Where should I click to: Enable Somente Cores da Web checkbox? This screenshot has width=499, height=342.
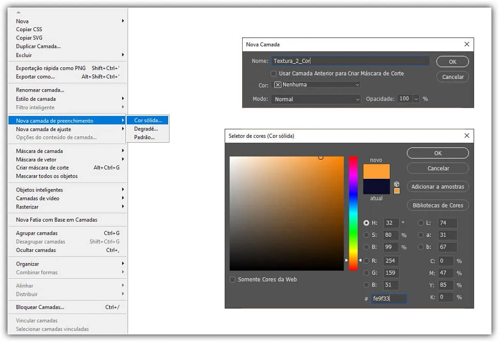click(x=232, y=279)
